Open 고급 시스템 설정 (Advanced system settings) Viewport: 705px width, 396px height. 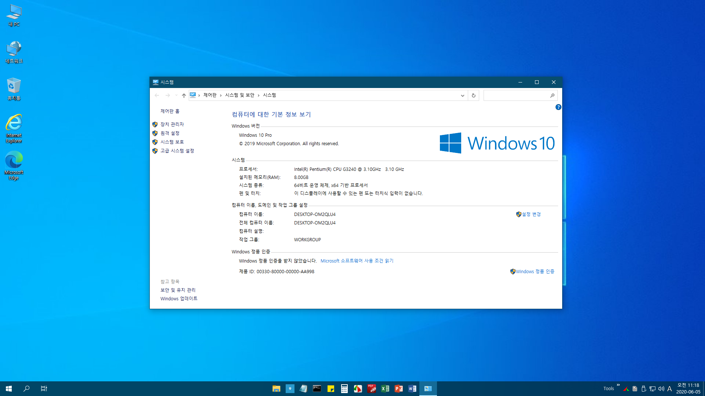[177, 151]
